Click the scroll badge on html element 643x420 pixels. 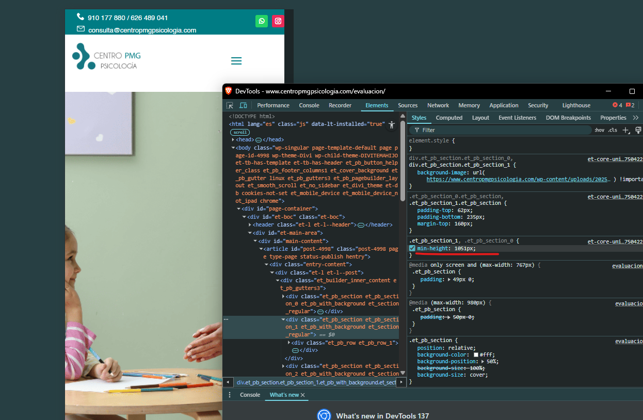(240, 132)
